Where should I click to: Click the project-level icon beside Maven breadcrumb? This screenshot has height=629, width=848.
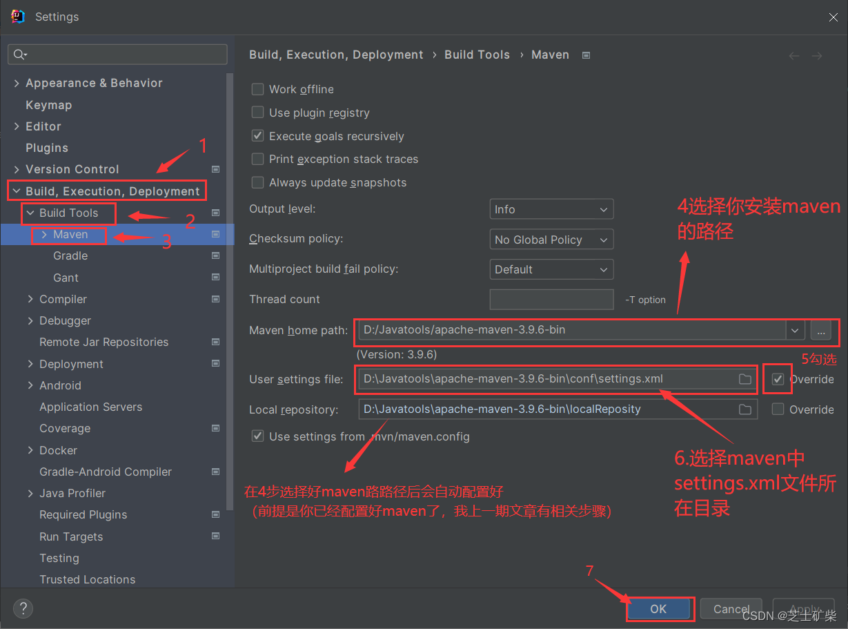pos(586,55)
